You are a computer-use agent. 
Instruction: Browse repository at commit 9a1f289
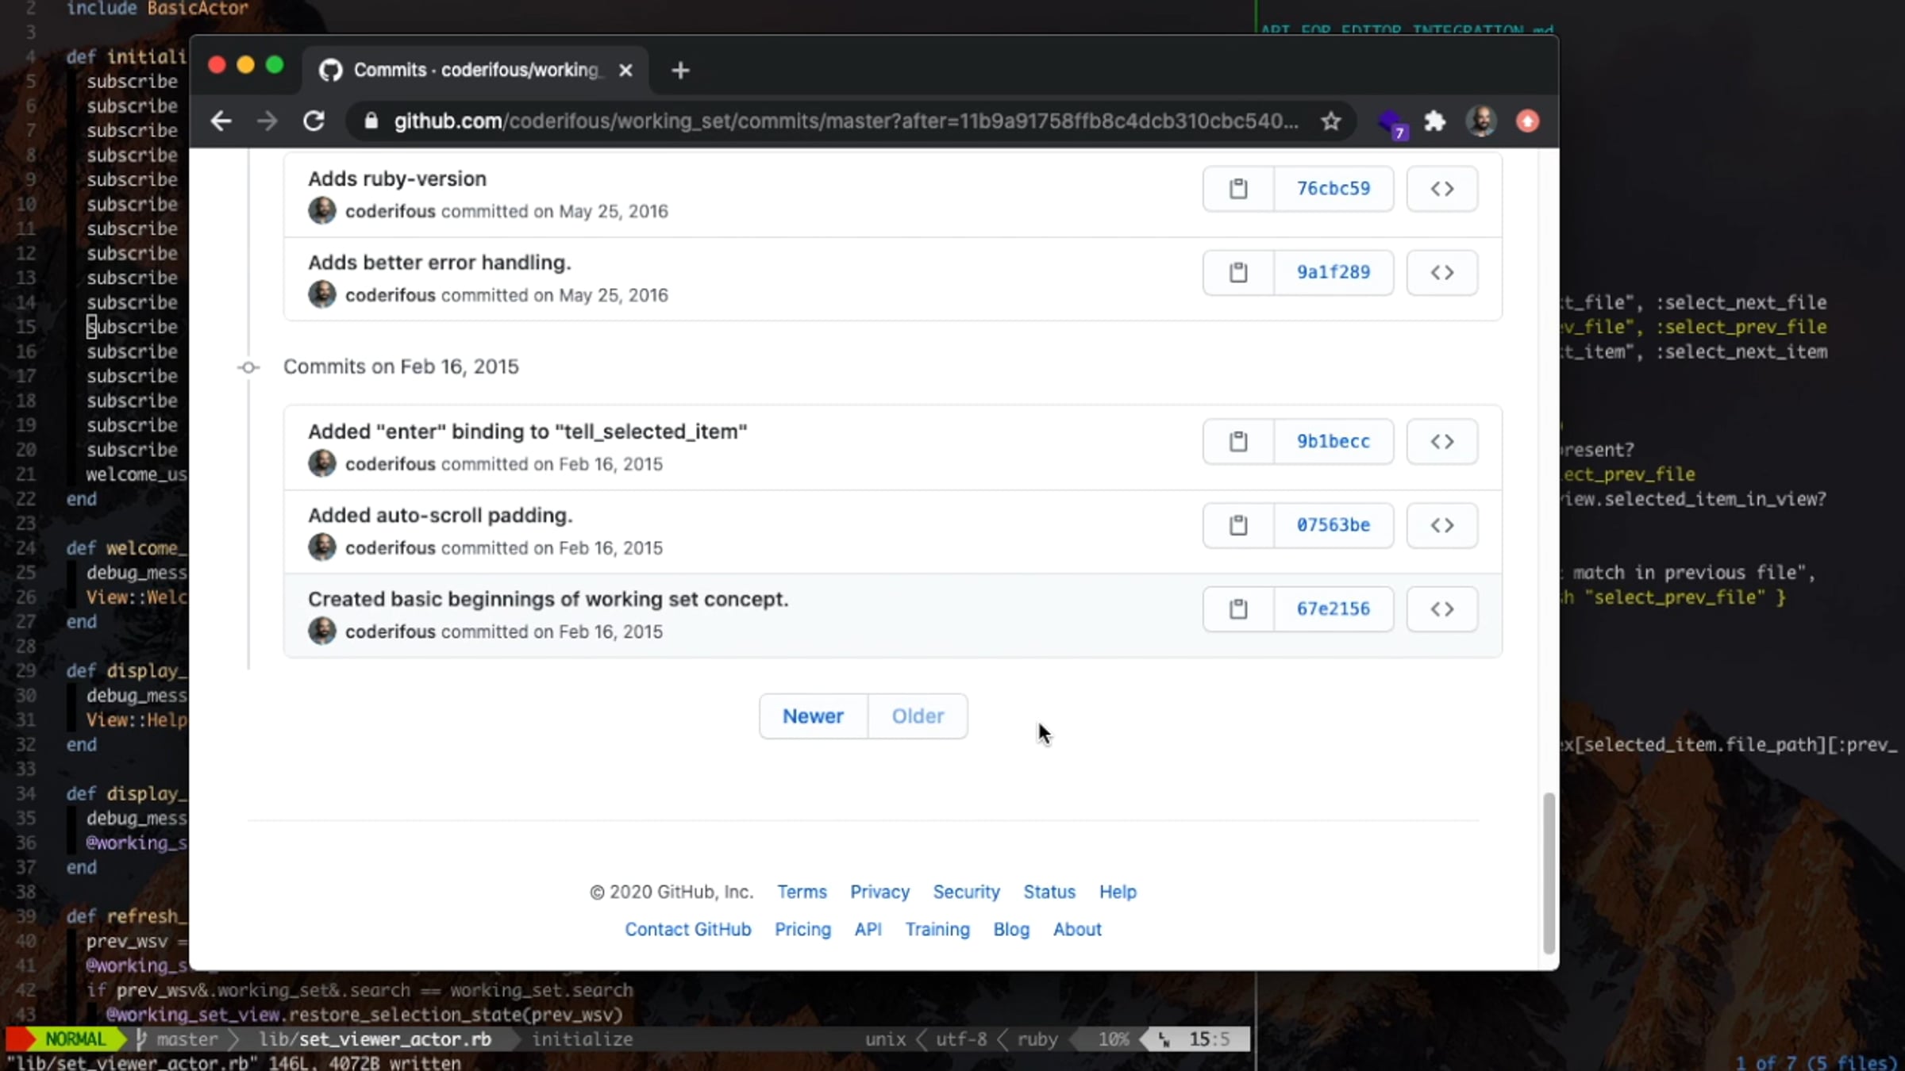tap(1441, 272)
